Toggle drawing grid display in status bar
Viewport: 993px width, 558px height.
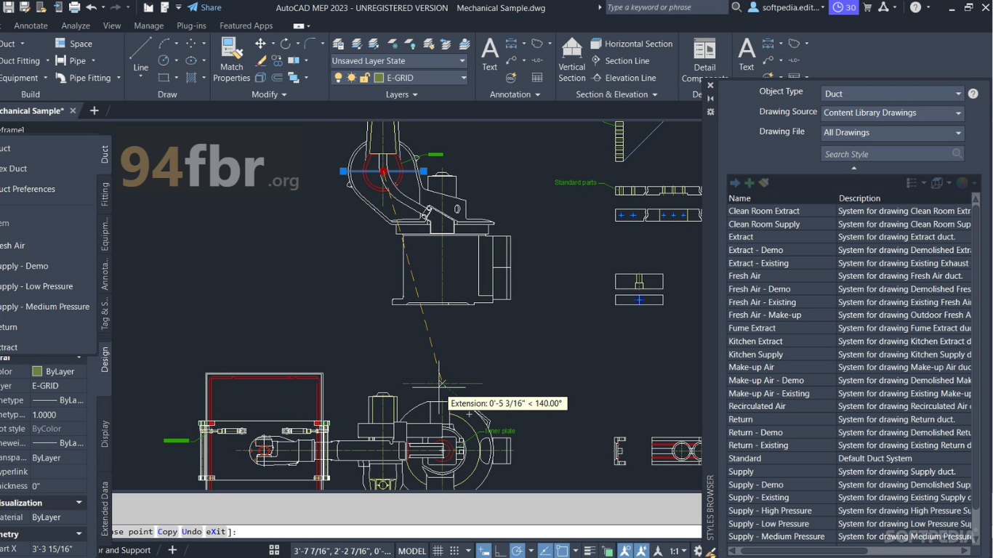(x=438, y=551)
